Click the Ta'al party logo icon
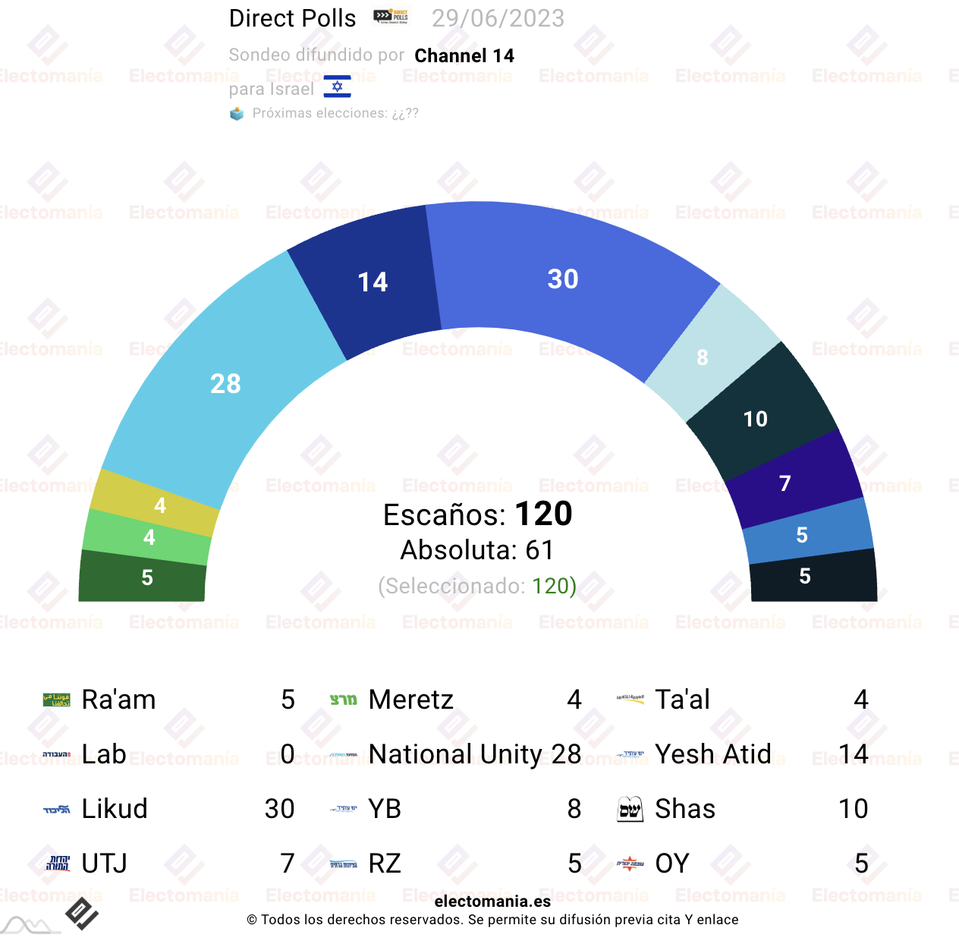Viewport: 959px width, 947px height. point(630,700)
